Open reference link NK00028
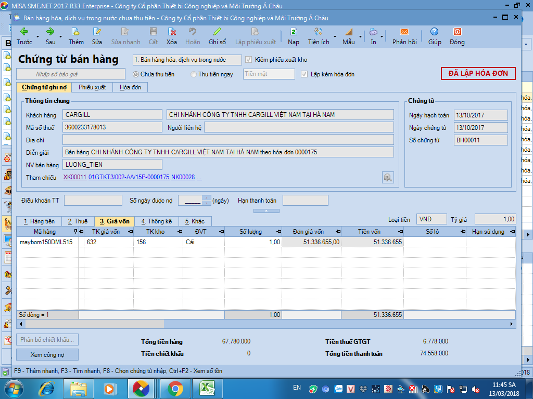 (x=183, y=177)
